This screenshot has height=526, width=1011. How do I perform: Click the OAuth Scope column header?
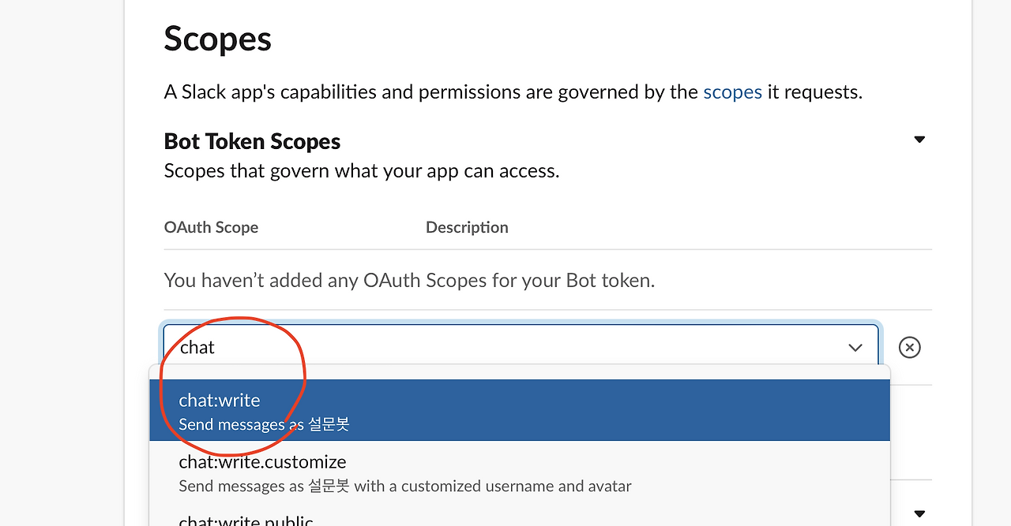(x=211, y=227)
